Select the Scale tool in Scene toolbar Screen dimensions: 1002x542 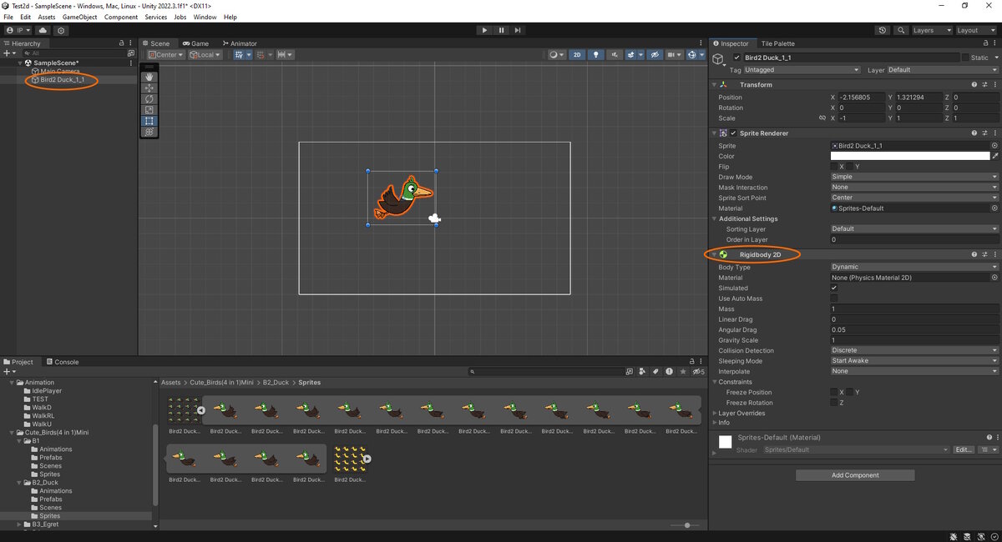click(149, 109)
